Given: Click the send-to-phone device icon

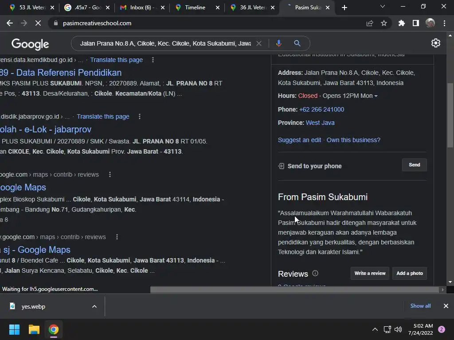Looking at the screenshot, I should [281, 166].
